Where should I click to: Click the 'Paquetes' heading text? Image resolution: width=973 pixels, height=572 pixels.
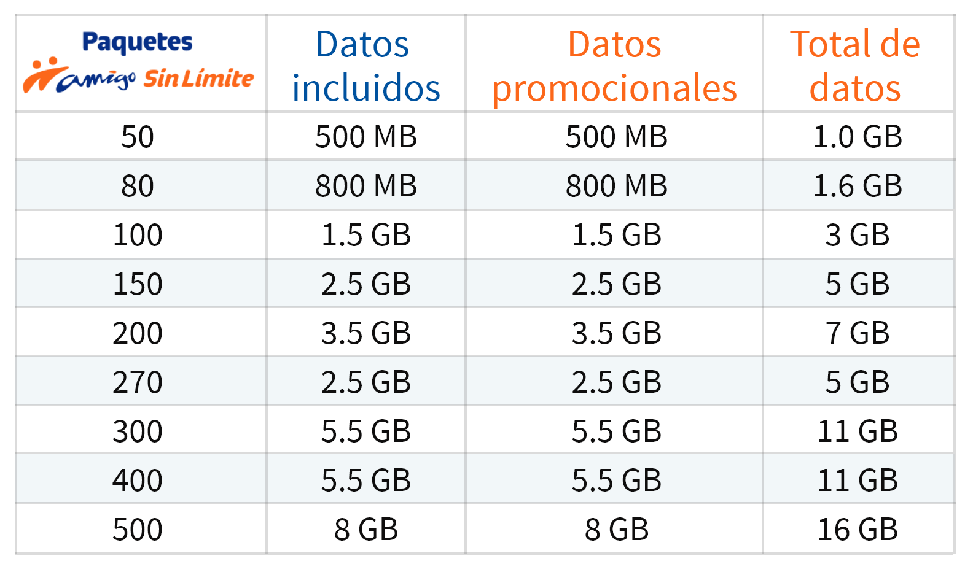point(137,42)
